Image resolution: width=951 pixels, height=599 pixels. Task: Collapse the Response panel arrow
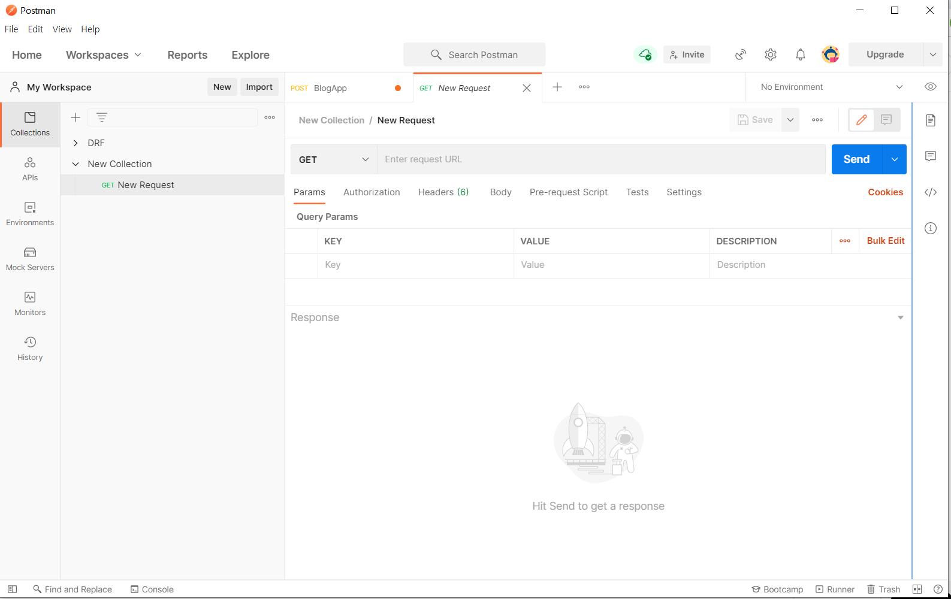pyautogui.click(x=900, y=317)
